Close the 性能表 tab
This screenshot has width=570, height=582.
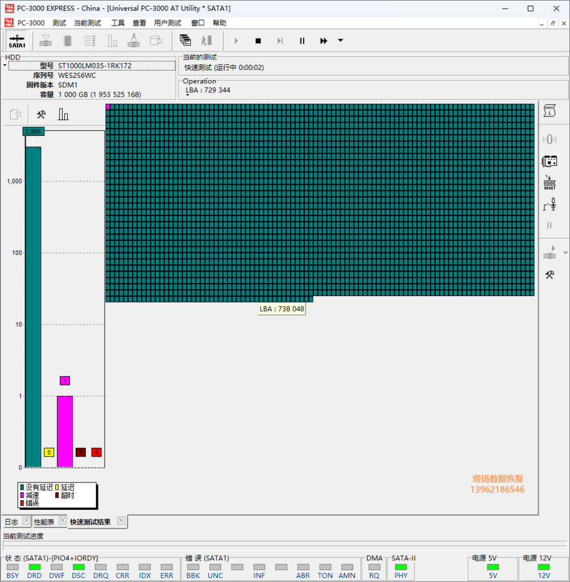(63, 521)
